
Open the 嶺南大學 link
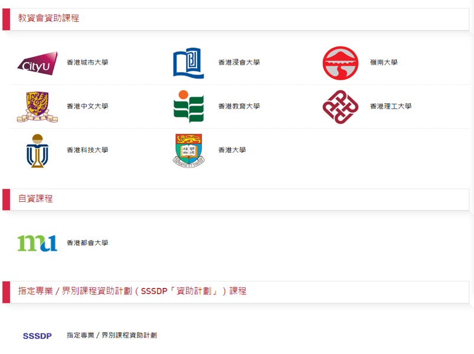coord(384,63)
